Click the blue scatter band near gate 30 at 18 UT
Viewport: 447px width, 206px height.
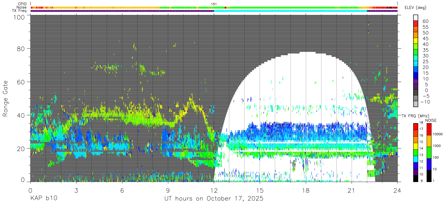[306, 132]
